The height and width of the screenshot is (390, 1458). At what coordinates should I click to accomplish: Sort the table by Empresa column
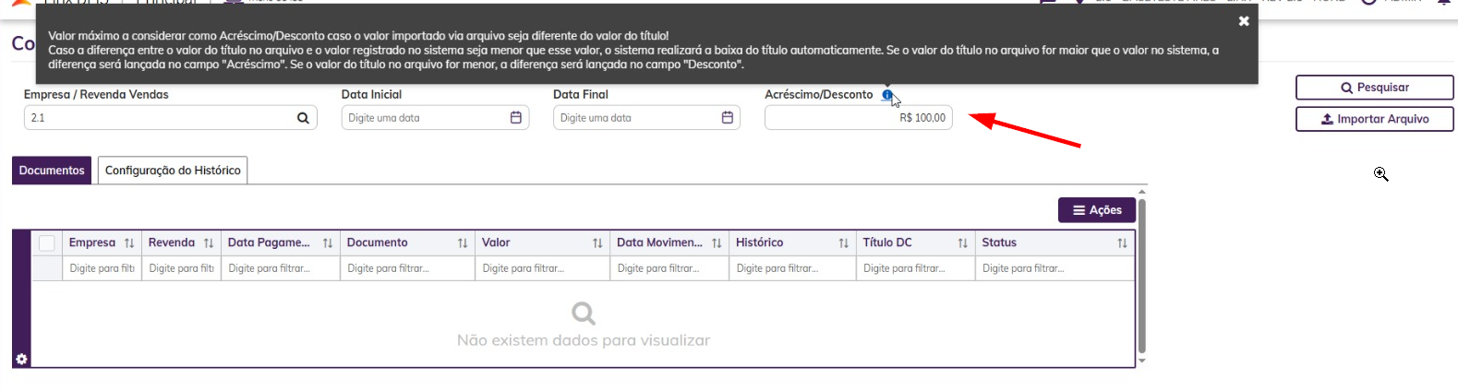(129, 243)
